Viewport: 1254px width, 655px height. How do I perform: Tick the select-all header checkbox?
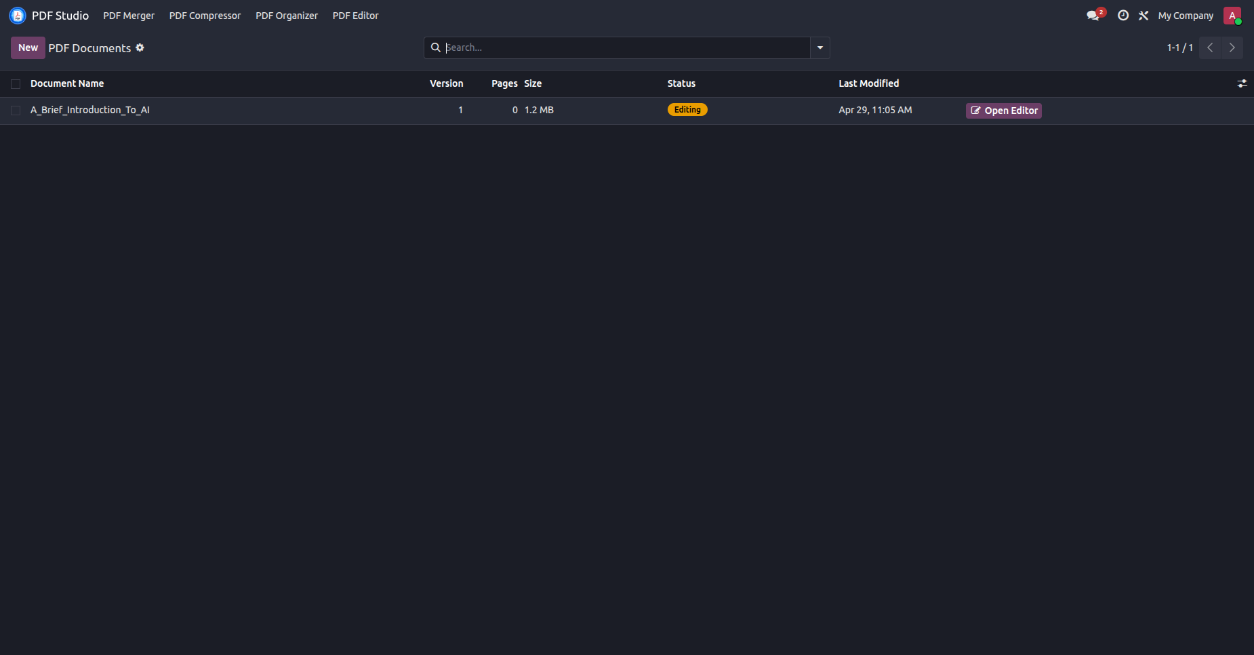[x=16, y=84]
